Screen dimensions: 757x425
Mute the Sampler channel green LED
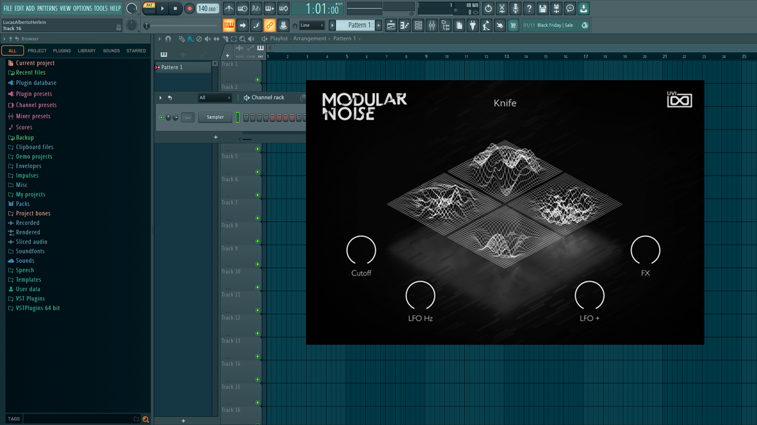click(161, 117)
